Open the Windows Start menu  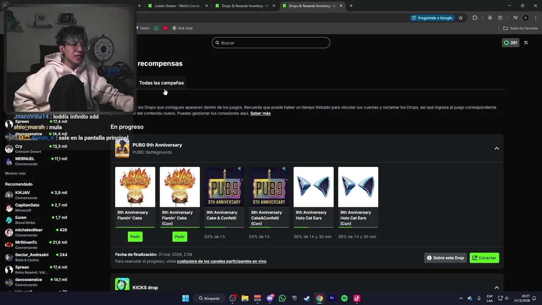click(x=185, y=298)
